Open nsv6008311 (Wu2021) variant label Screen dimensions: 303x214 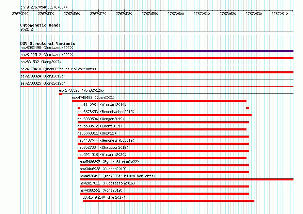coord(97,133)
